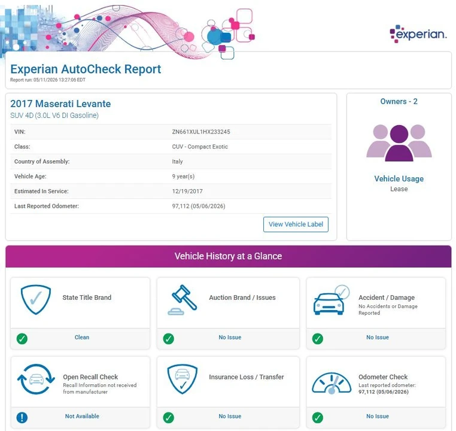Click the State Title Brand label
Image resolution: width=456 pixels, height=431 pixels.
(x=87, y=298)
